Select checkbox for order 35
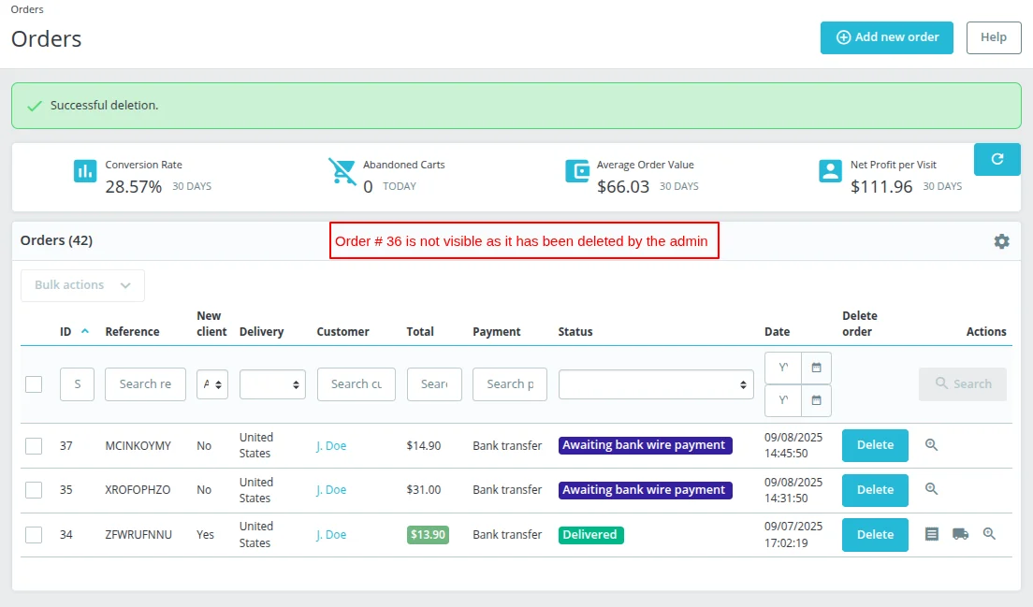The width and height of the screenshot is (1033, 607). click(x=34, y=490)
